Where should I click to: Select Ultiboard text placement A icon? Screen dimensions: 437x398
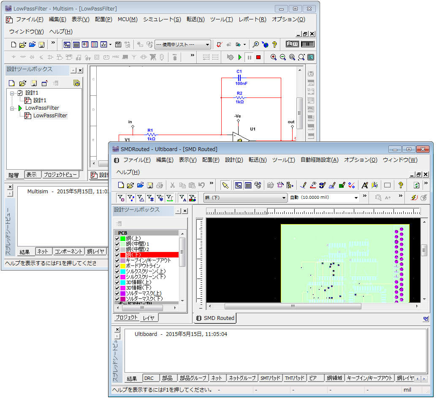click(x=364, y=185)
